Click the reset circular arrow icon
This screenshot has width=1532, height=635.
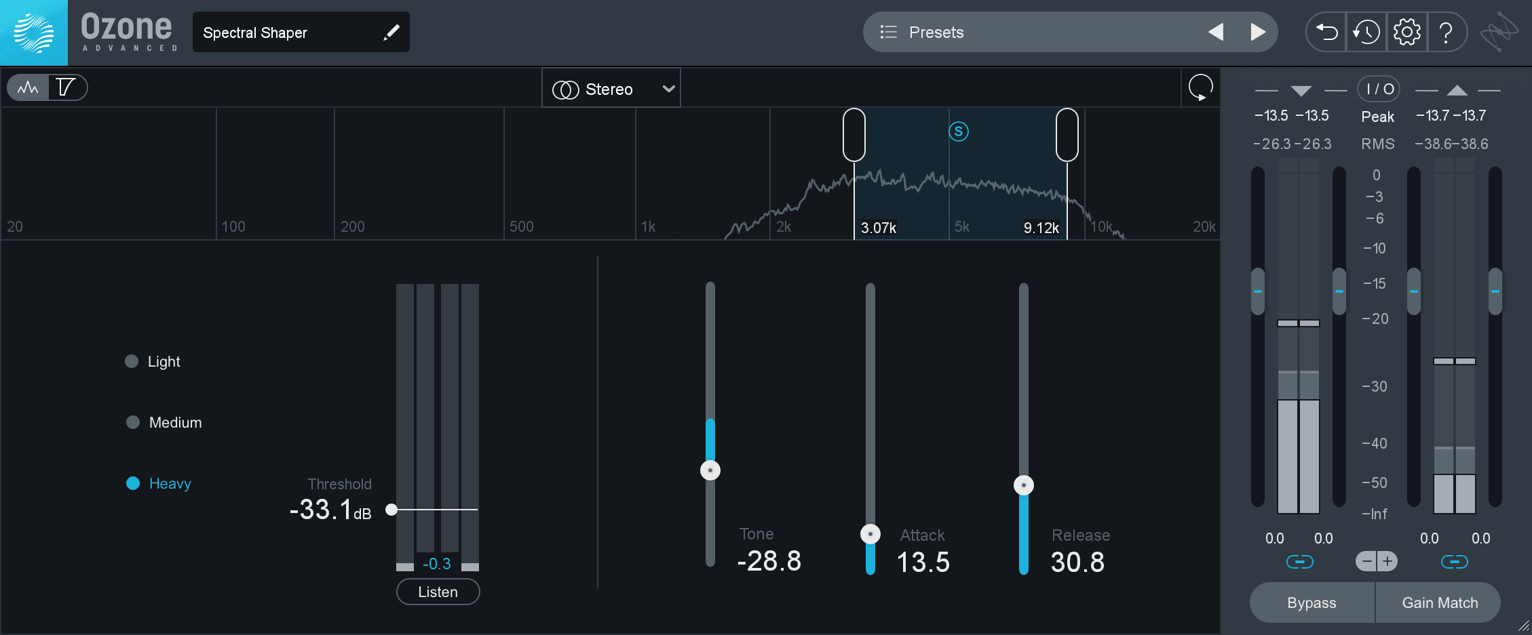click(1200, 87)
